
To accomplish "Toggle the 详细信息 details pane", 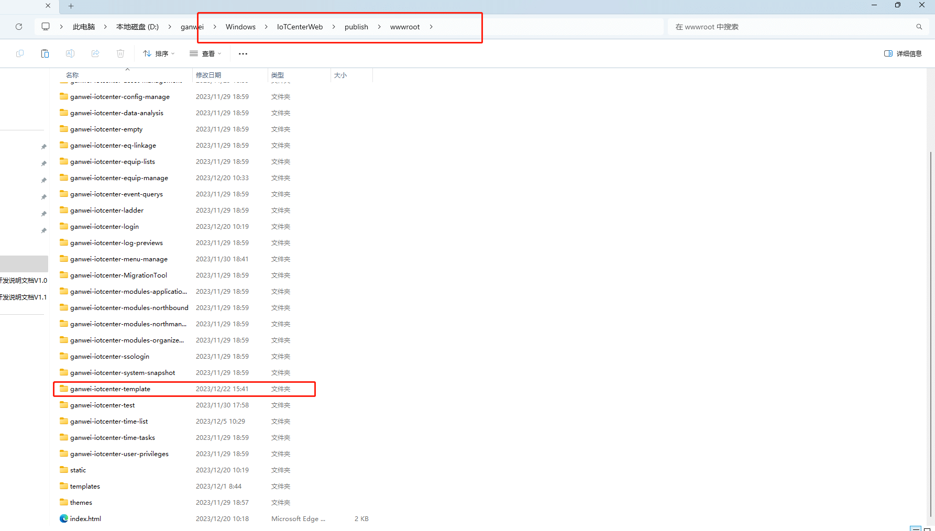I will (x=903, y=53).
